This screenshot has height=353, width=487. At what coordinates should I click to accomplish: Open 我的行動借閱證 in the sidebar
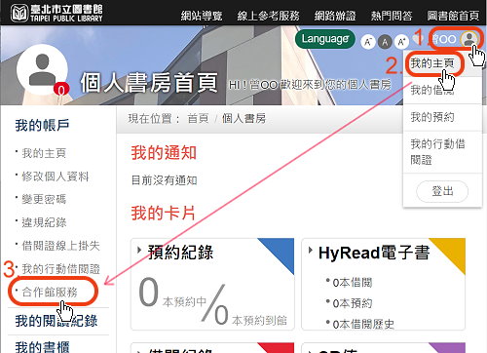tap(60, 269)
